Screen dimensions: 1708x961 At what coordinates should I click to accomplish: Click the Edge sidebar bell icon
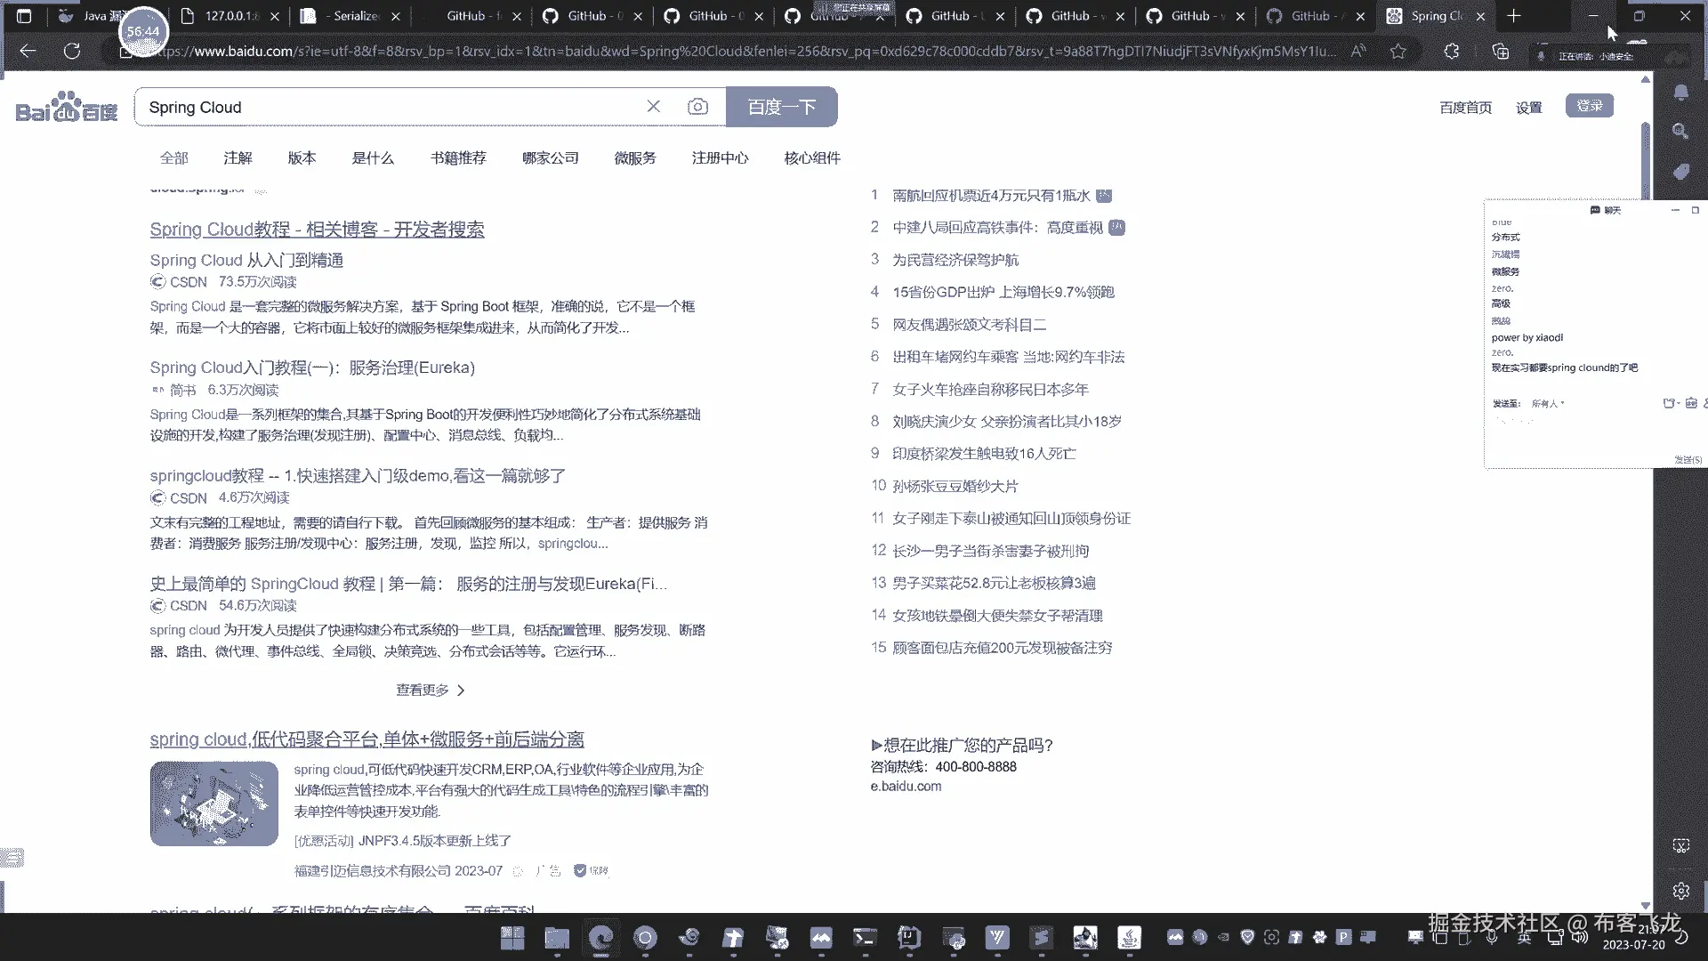click(1680, 93)
